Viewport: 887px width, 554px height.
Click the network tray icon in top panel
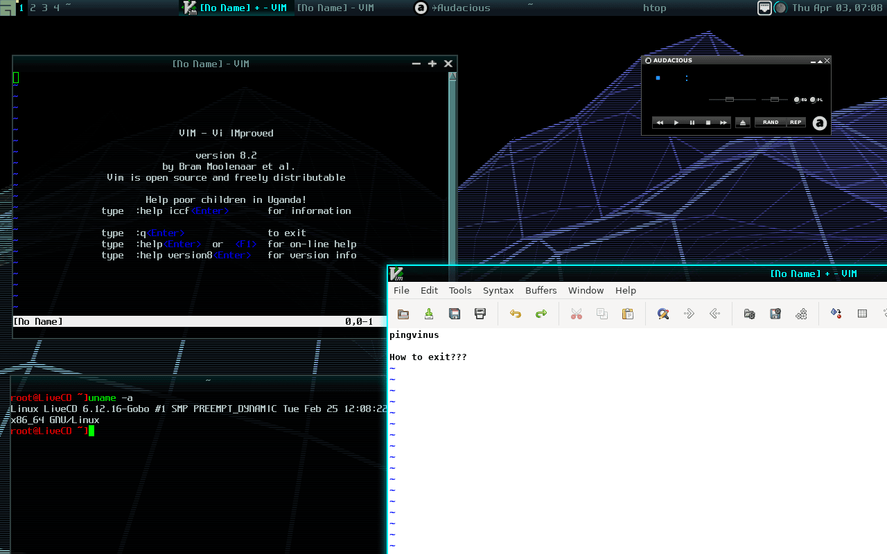tap(764, 8)
